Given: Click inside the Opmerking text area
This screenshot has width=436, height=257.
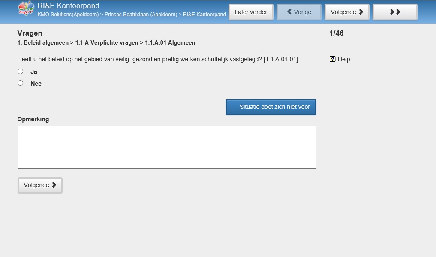Looking at the screenshot, I should pyautogui.click(x=167, y=147).
